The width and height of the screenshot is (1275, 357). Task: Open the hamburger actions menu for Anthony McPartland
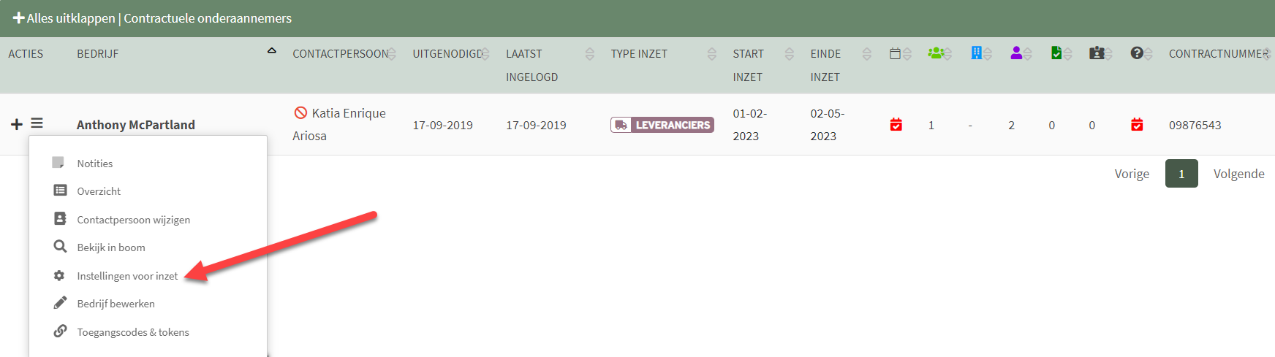point(37,123)
